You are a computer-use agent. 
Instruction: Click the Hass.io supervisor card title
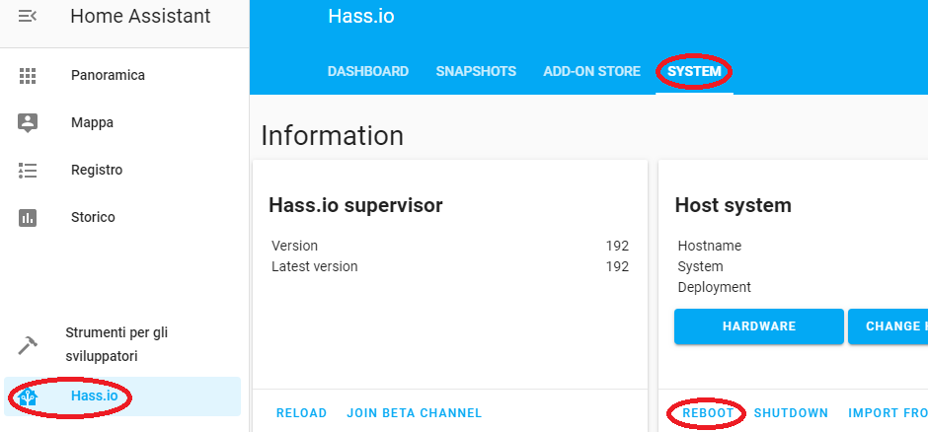pyautogui.click(x=355, y=205)
